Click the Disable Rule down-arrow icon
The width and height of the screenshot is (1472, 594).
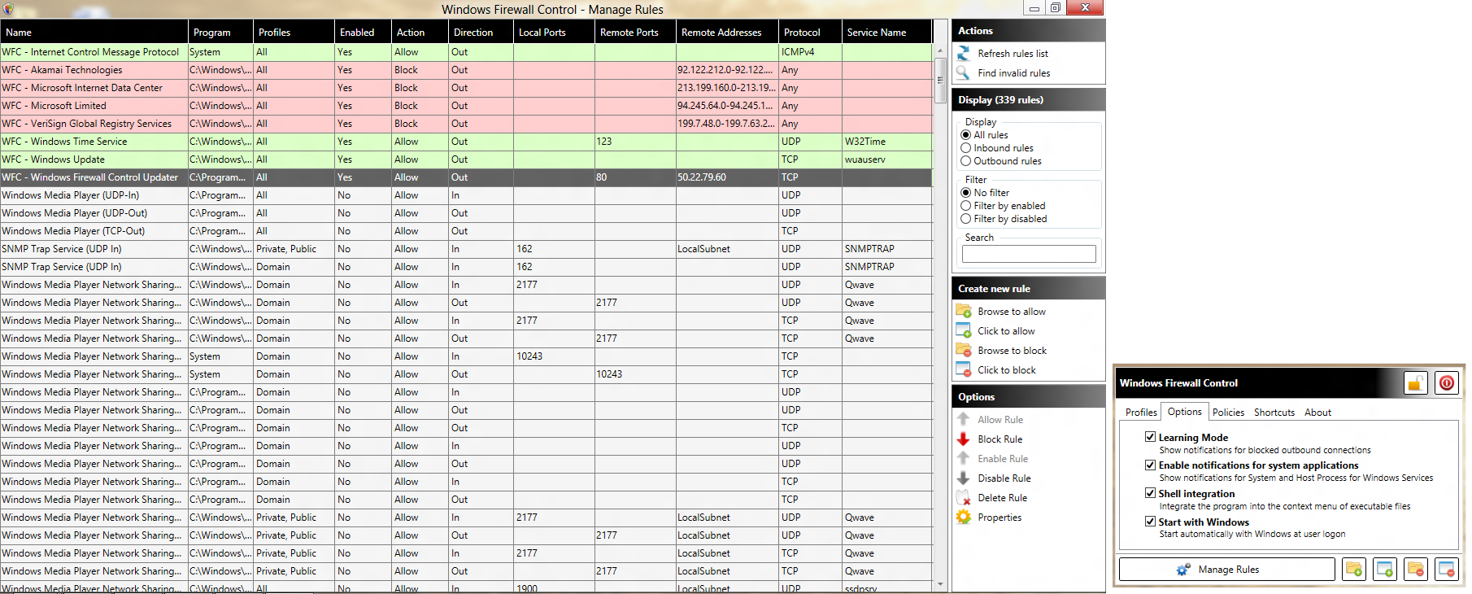964,478
